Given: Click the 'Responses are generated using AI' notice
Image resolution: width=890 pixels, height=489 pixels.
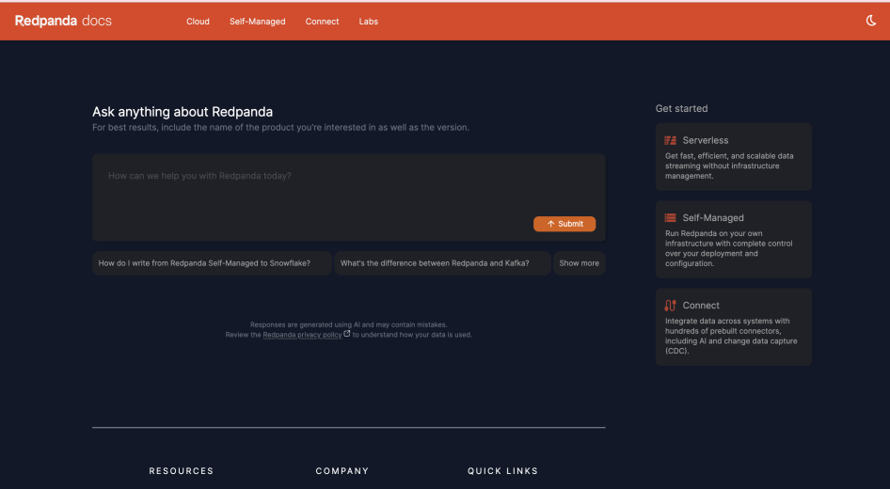Looking at the screenshot, I should pos(348,325).
